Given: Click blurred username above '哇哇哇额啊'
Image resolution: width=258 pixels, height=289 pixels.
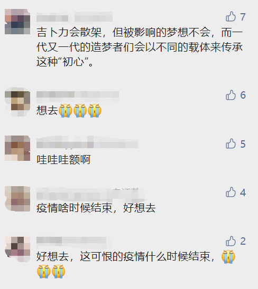Looking at the screenshot, I should point(87,142).
